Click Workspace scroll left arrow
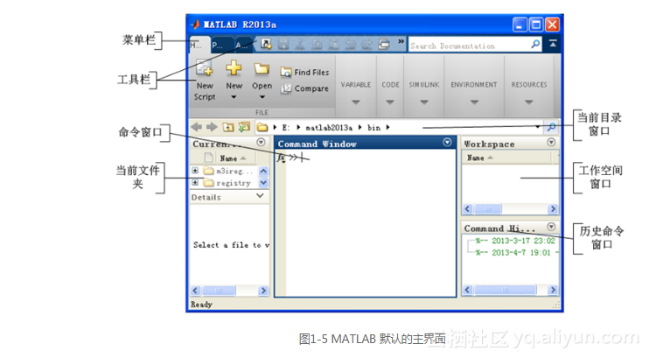Screen dimensions: 649x358 pyautogui.click(x=467, y=209)
